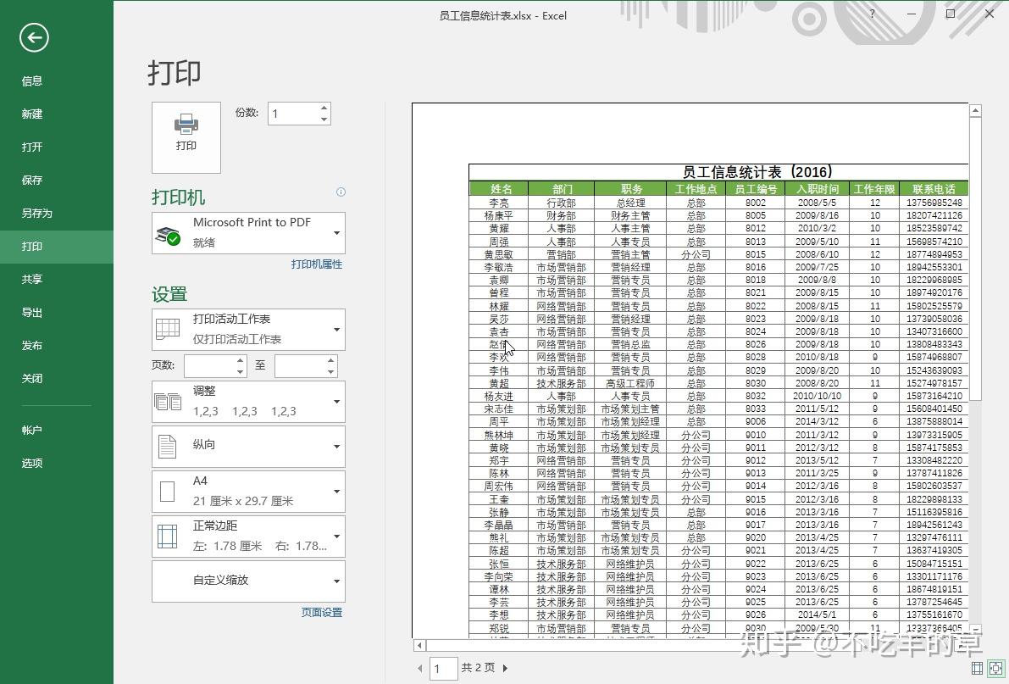Expand the 打印活动工作表 dropdown
The image size is (1009, 684).
coord(248,329)
